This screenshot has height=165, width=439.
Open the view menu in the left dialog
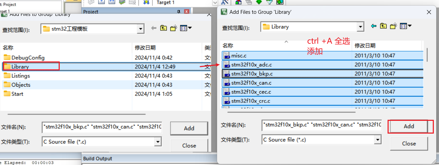[x=186, y=28]
